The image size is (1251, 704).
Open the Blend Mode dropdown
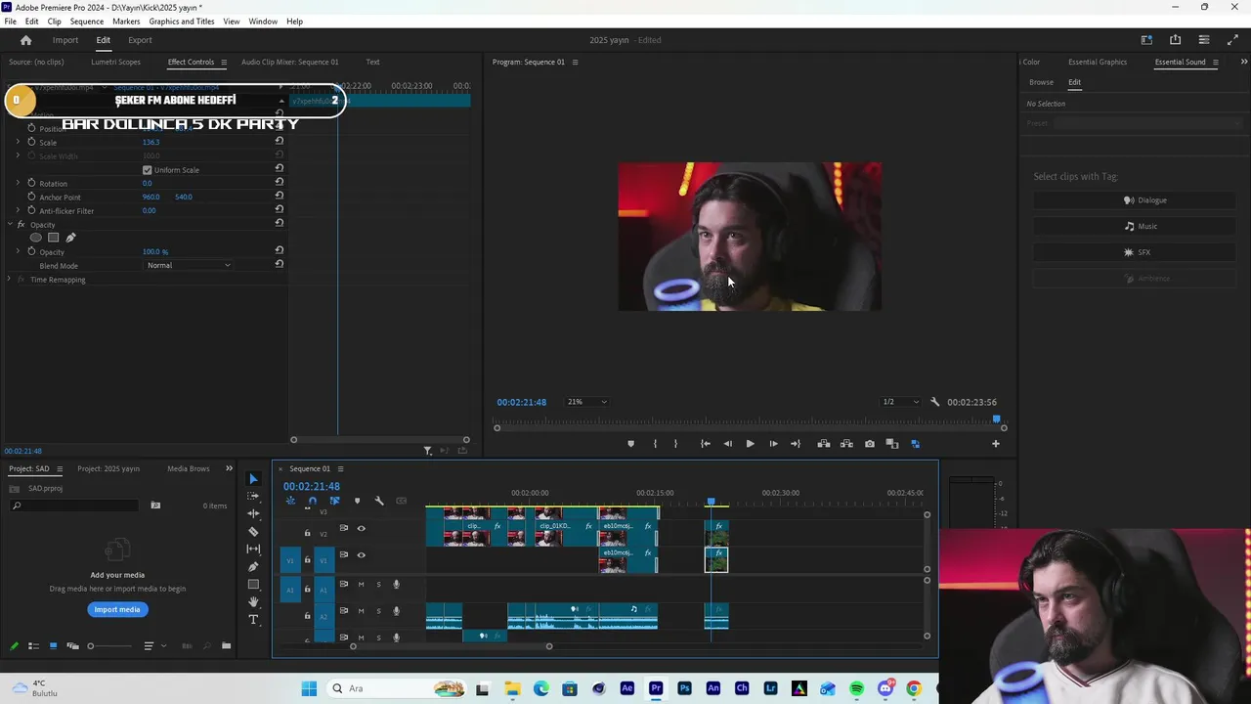pyautogui.click(x=189, y=265)
